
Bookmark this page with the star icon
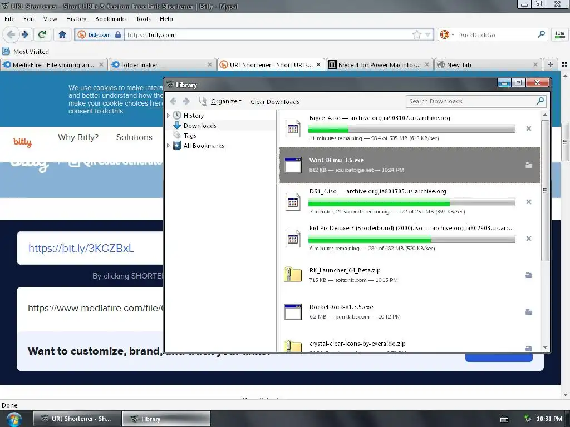[x=416, y=35]
